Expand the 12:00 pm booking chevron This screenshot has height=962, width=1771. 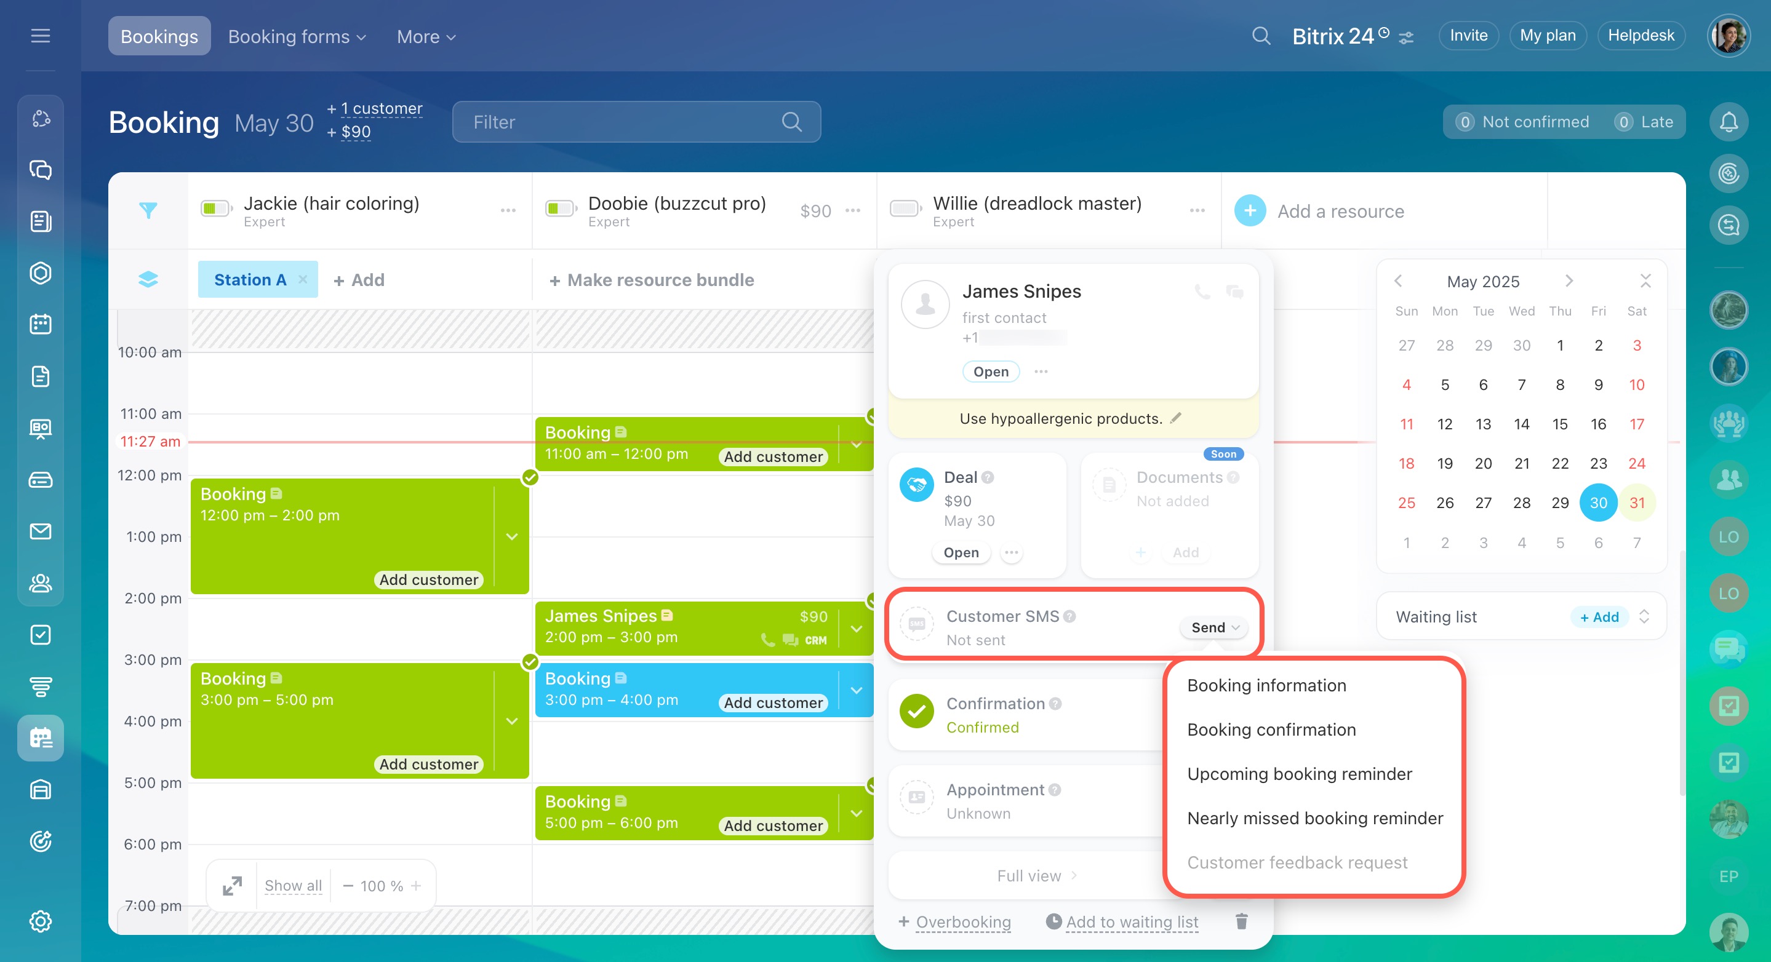pyautogui.click(x=512, y=536)
